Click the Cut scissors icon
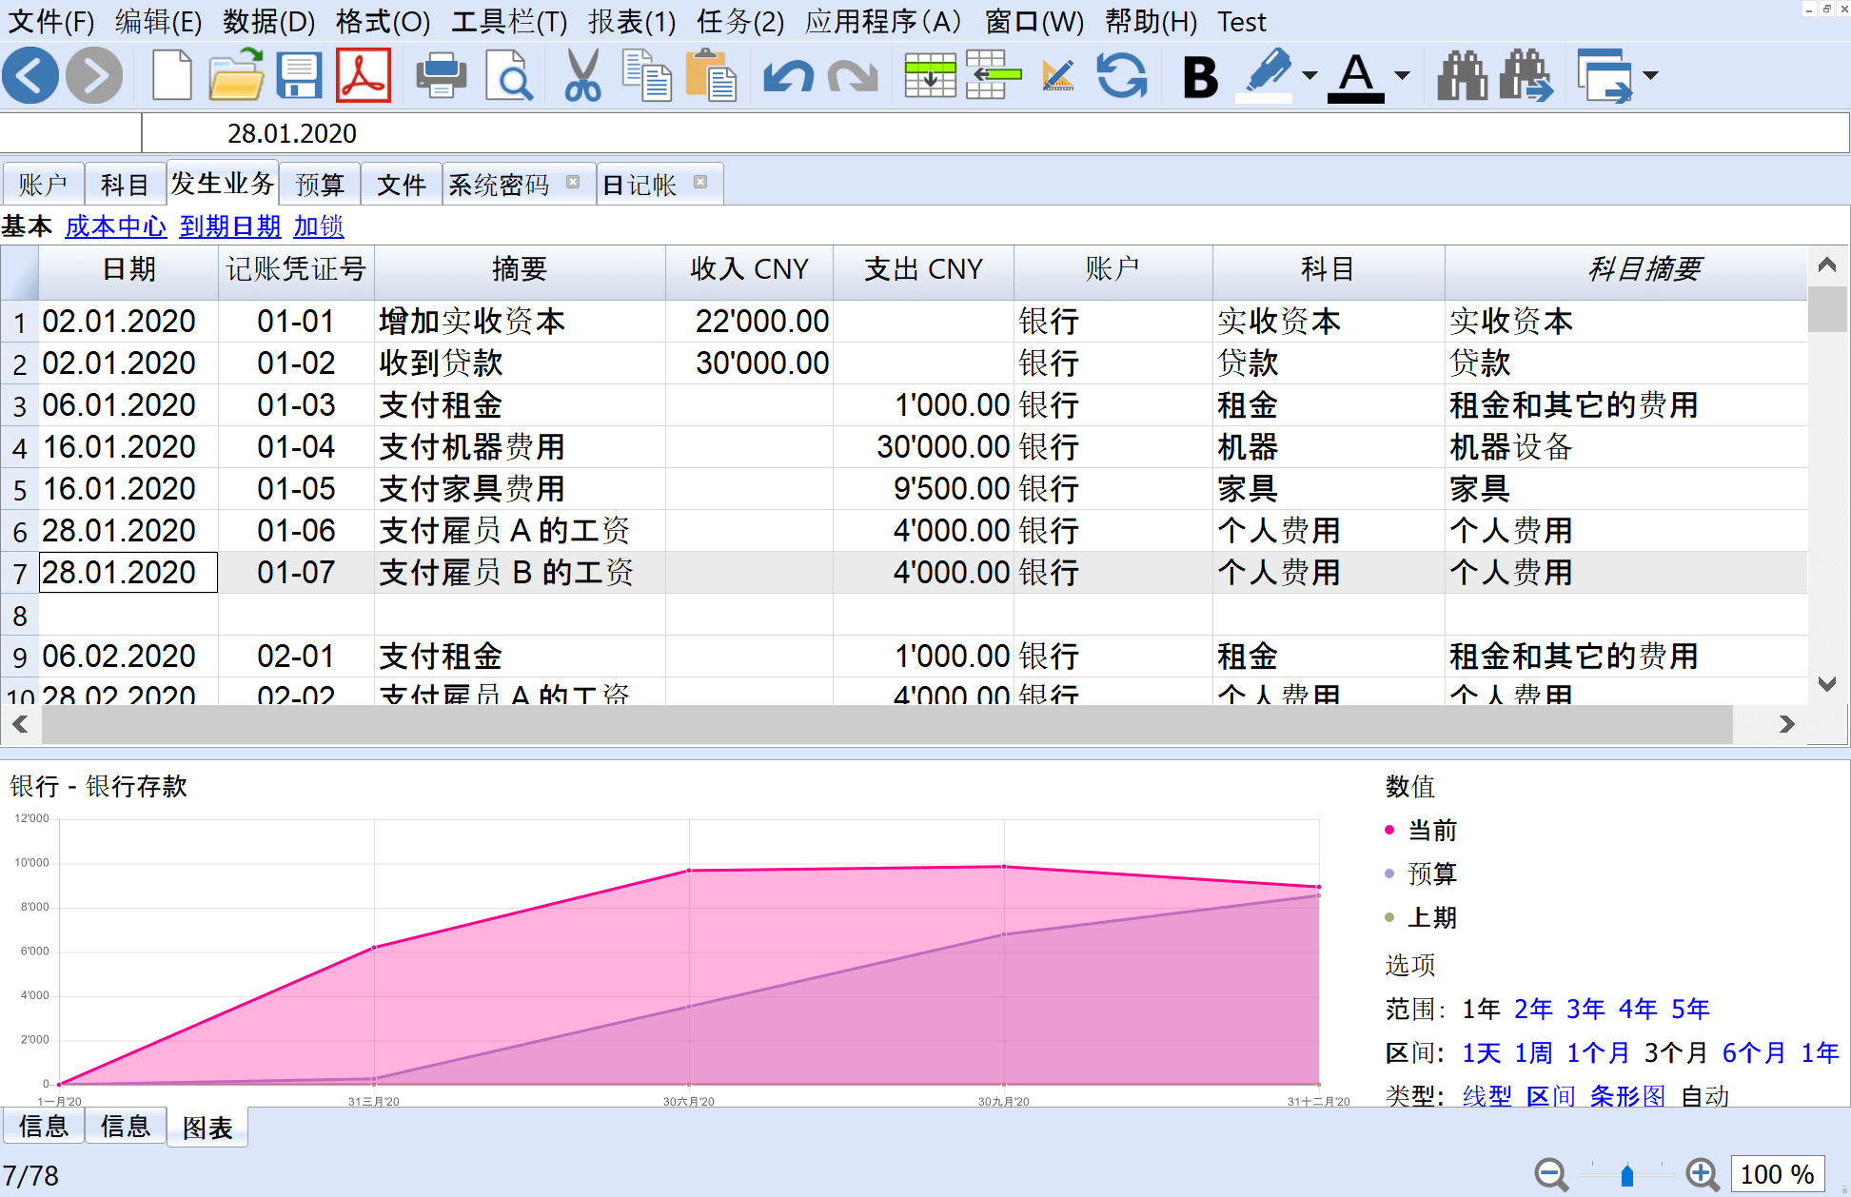The width and height of the screenshot is (1851, 1197). tap(581, 75)
